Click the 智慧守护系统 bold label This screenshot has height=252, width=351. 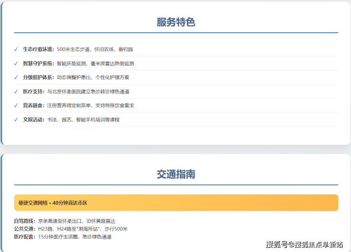(x=38, y=63)
